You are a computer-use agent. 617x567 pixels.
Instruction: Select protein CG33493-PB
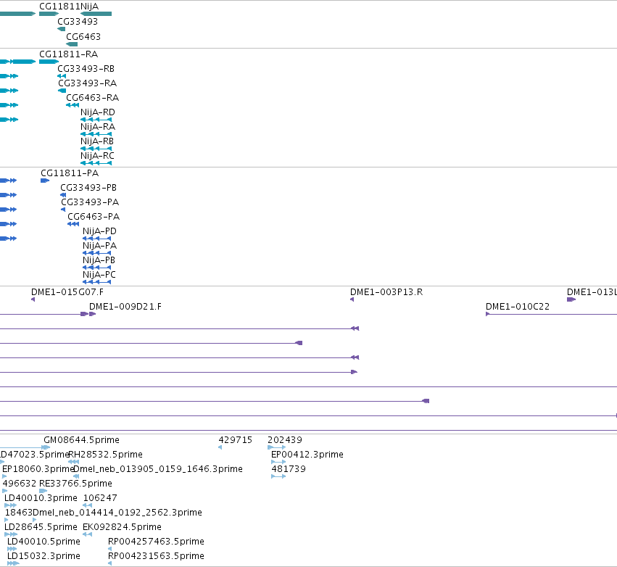(x=63, y=195)
